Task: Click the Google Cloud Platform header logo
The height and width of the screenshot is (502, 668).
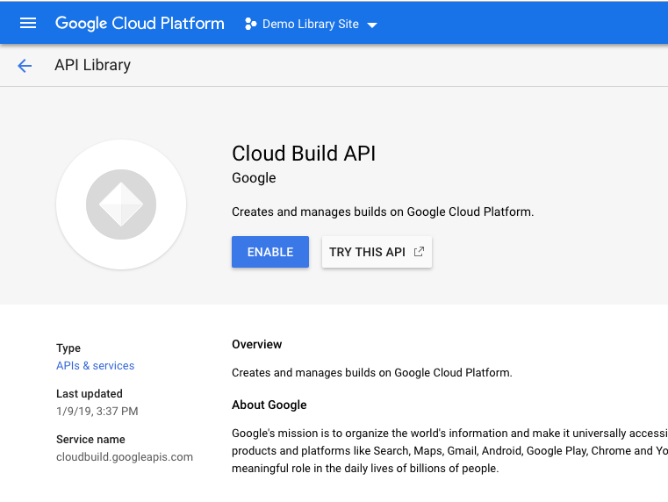Action: click(140, 23)
